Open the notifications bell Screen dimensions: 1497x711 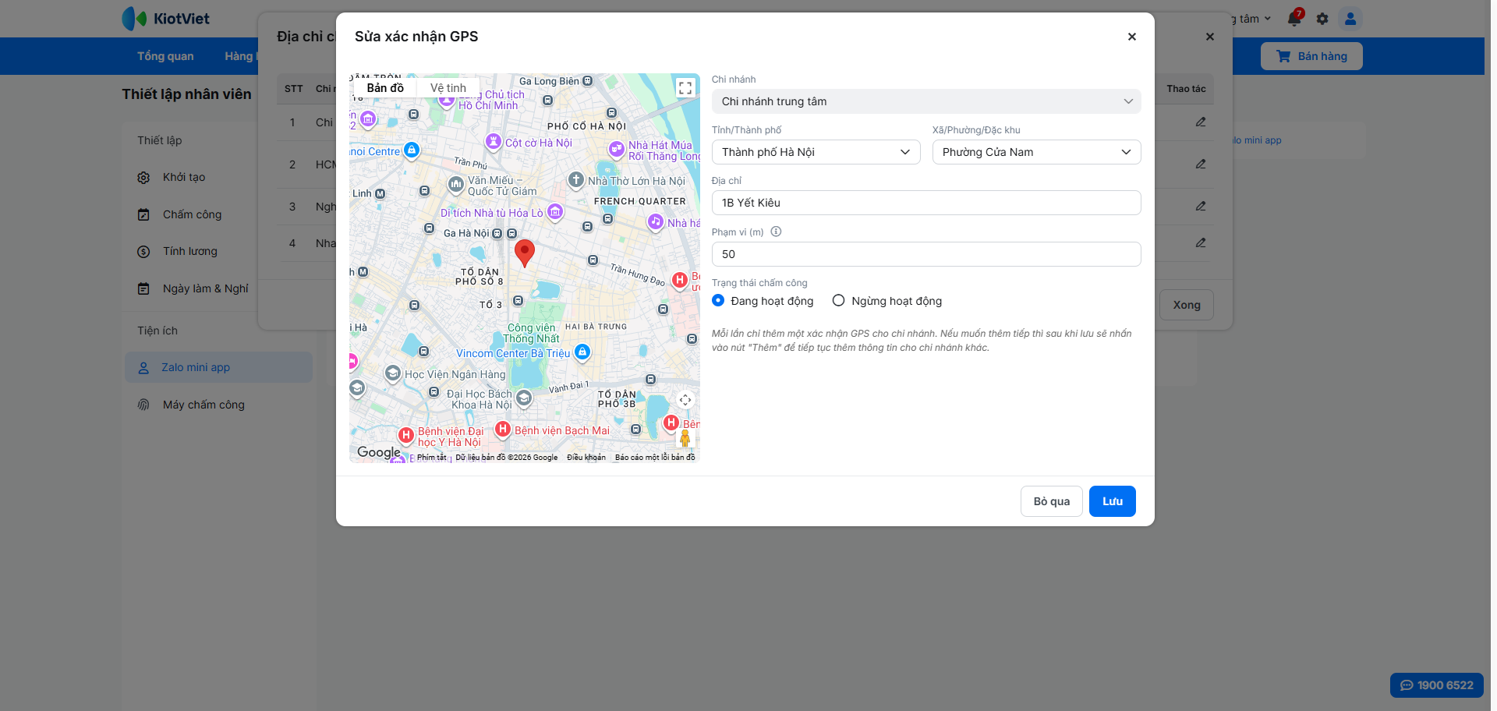[1294, 19]
